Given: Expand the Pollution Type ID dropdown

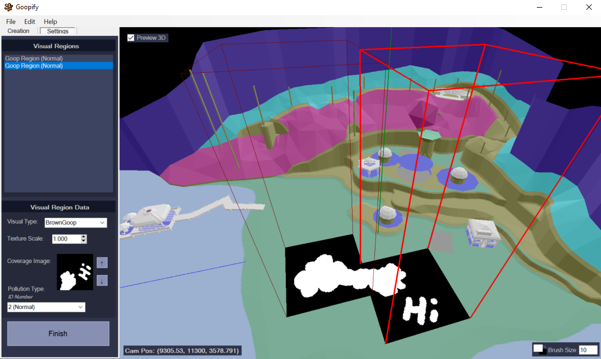Looking at the screenshot, I should coord(46,307).
